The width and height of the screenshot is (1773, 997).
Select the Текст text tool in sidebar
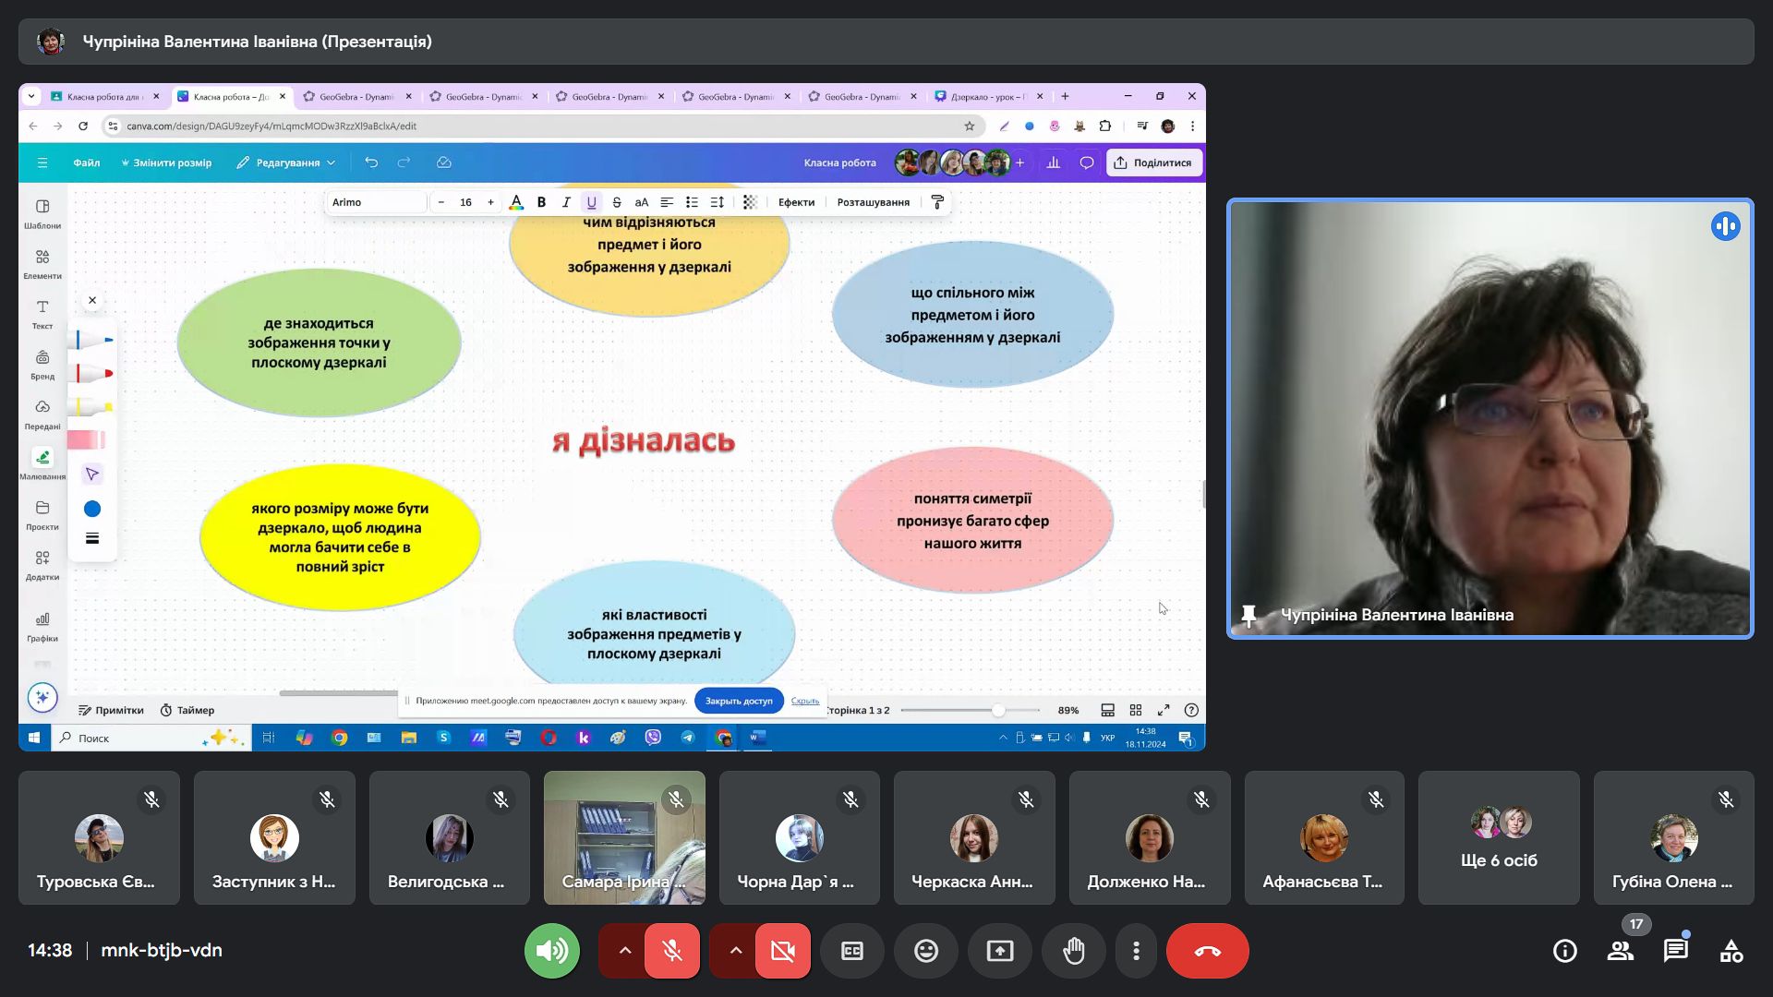[x=42, y=314]
